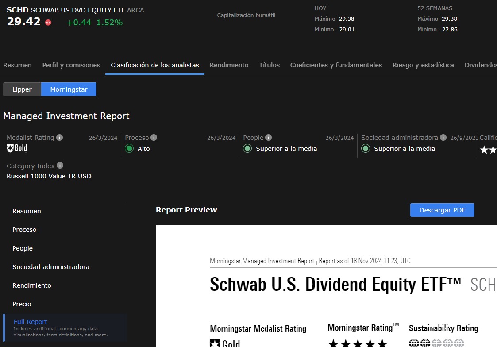The height and width of the screenshot is (347, 497).
Task: Open Sociedad administradora sidebar section
Action: click(51, 267)
